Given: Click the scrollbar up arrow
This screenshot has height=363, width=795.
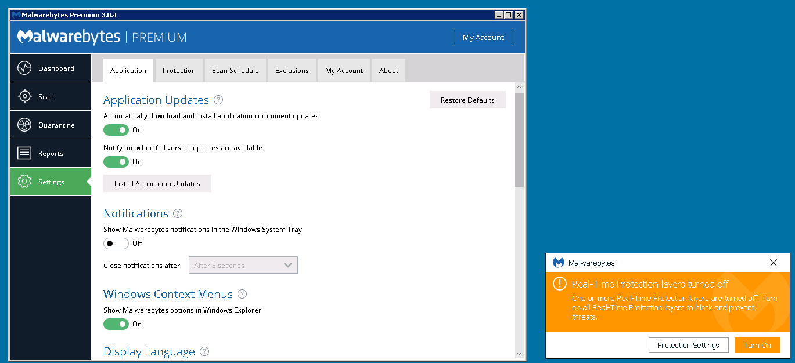Looking at the screenshot, I should pyautogui.click(x=519, y=86).
